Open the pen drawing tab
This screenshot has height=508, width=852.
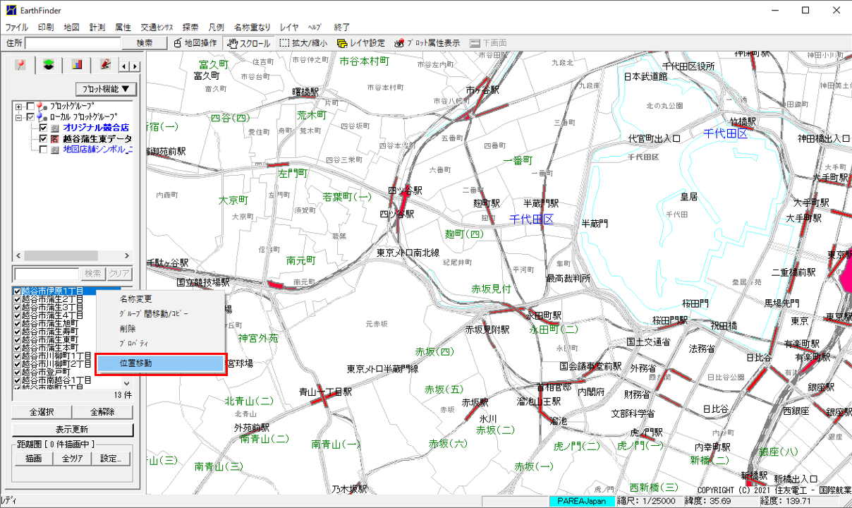(105, 66)
